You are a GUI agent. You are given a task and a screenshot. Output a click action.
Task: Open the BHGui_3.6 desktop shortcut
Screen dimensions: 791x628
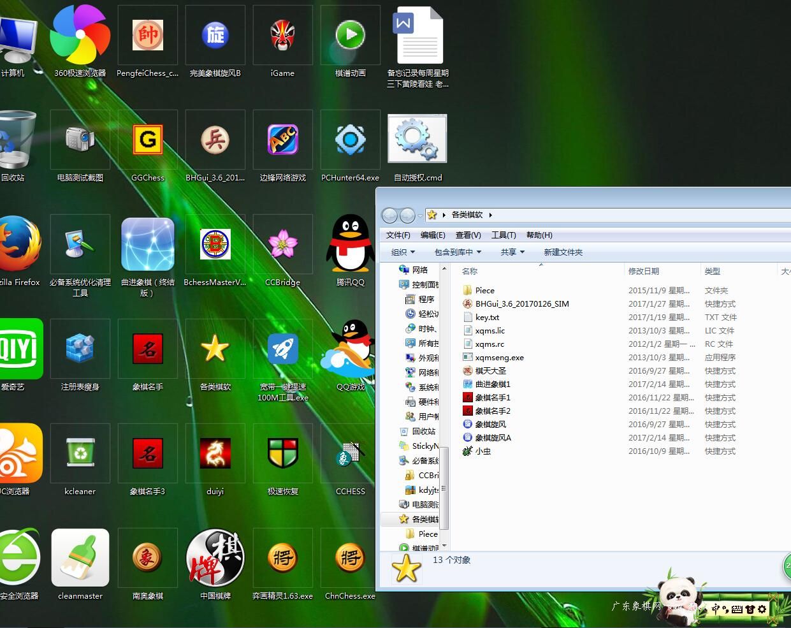pyautogui.click(x=215, y=147)
